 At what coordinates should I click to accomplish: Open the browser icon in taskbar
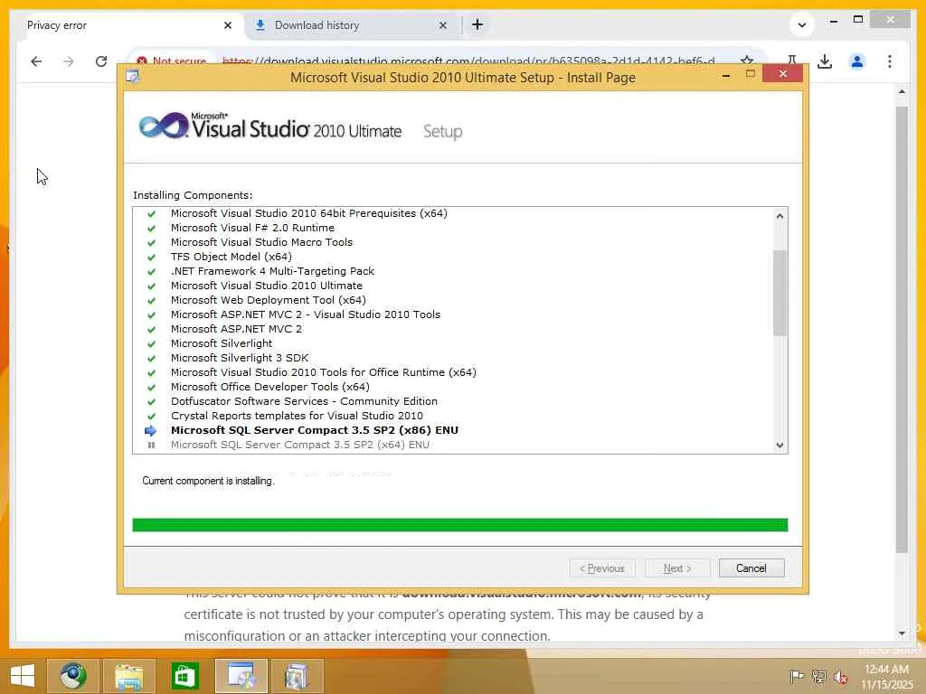coord(72,676)
